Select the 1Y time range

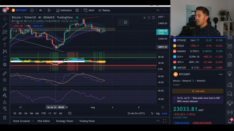click(x=50, y=113)
